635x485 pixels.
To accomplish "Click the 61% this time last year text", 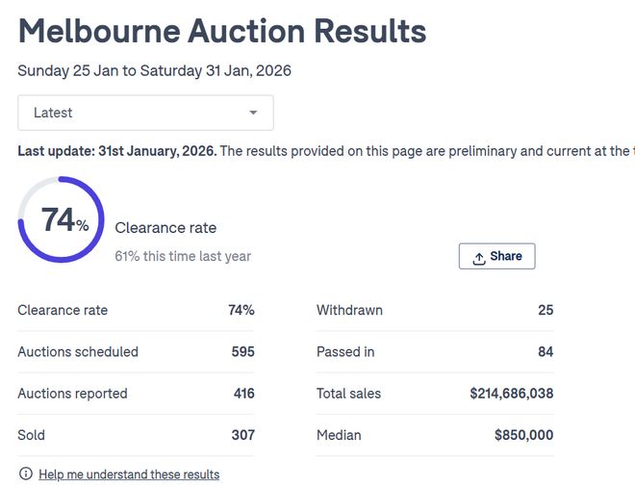I will coord(183,256).
